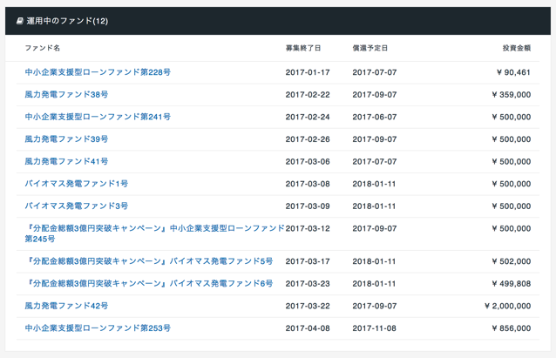The height and width of the screenshot is (358, 556).
Task: Click the 2017-03-06 recruitment end date
Action: pos(308,162)
